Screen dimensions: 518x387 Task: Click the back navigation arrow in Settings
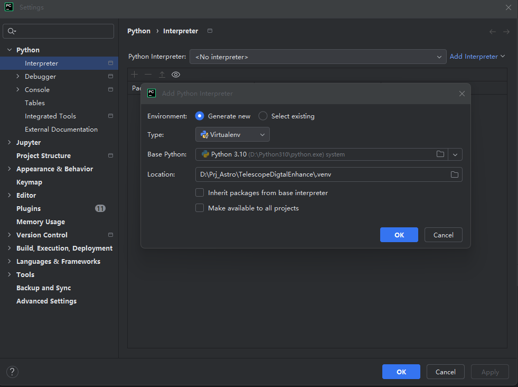pos(493,32)
